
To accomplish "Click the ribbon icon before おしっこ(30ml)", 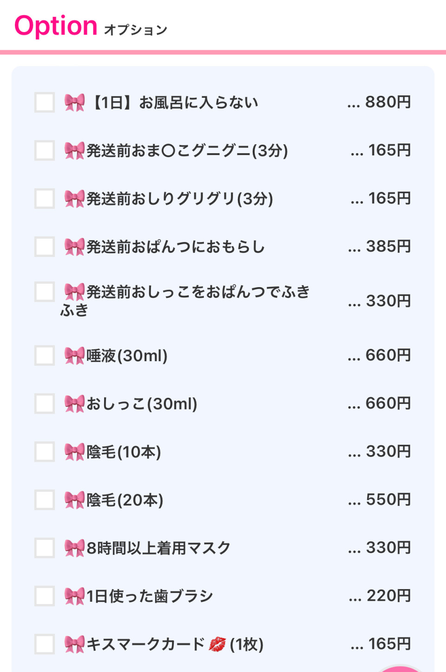I will pyautogui.click(x=74, y=403).
